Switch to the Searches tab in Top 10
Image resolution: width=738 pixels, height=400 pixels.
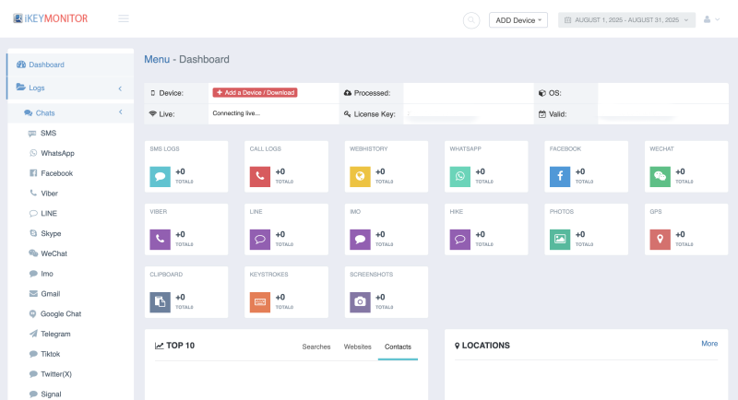(x=316, y=347)
